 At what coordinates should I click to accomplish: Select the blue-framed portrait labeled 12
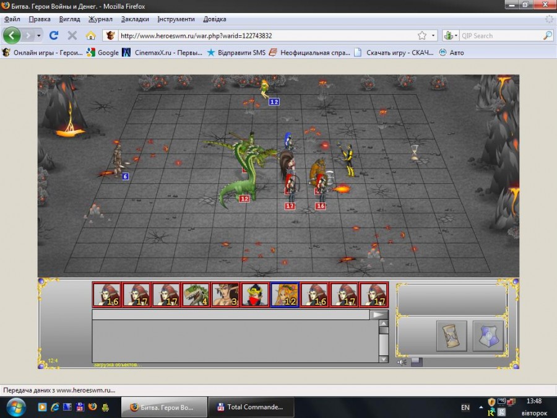[x=285, y=294]
